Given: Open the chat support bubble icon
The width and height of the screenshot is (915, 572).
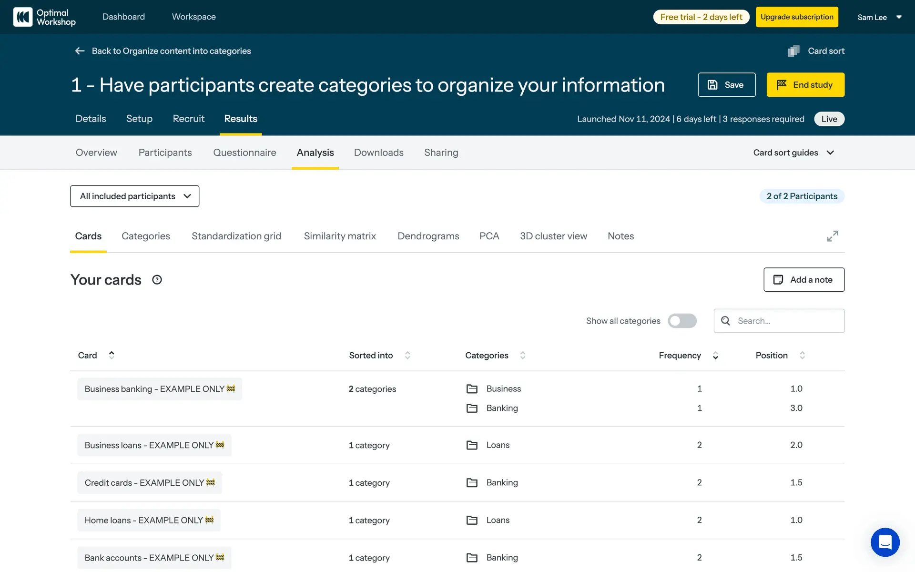Looking at the screenshot, I should pyautogui.click(x=884, y=542).
